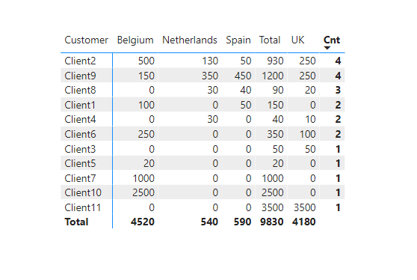The image size is (417, 280).
Task: Click the Client4 customer cell
Action: [80, 119]
